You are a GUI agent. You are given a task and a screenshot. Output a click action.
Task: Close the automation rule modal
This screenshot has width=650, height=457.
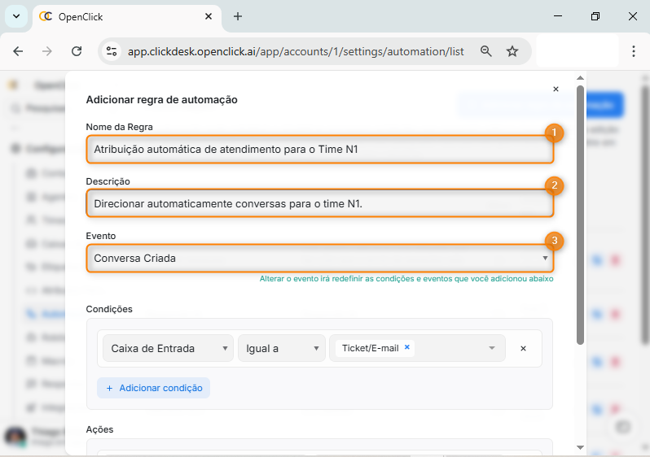556,89
